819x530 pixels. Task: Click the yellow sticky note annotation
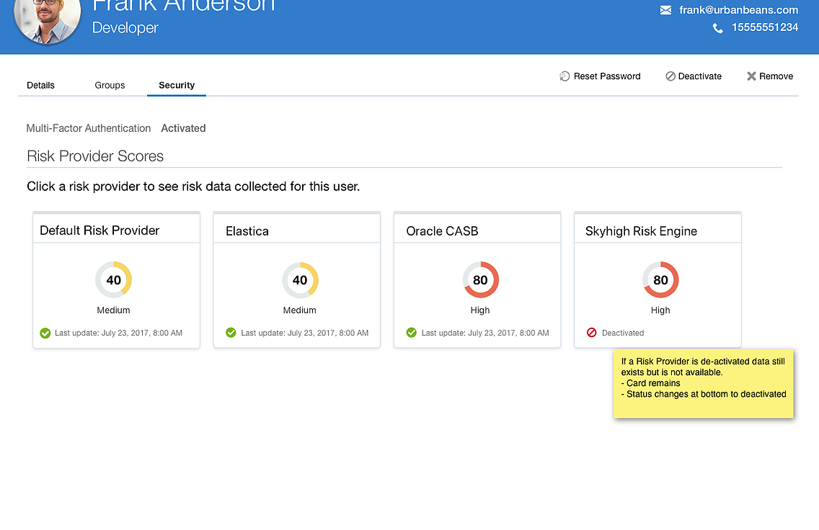tap(704, 383)
